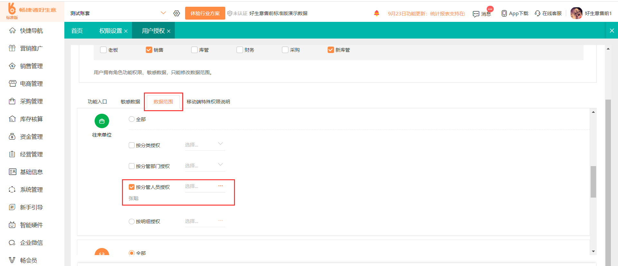Viewport: 618px width, 266px height.
Task: Open the 消息 messages icon
Action: tap(476, 14)
